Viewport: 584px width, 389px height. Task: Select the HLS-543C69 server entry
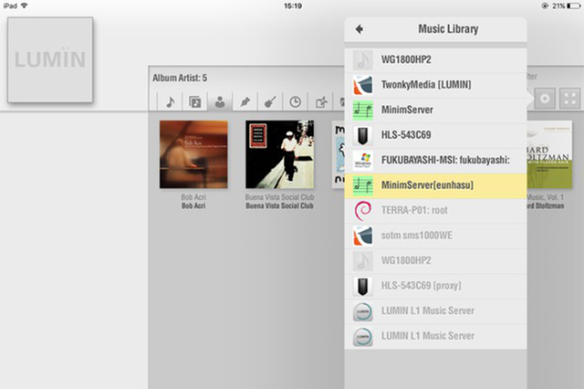(x=436, y=135)
